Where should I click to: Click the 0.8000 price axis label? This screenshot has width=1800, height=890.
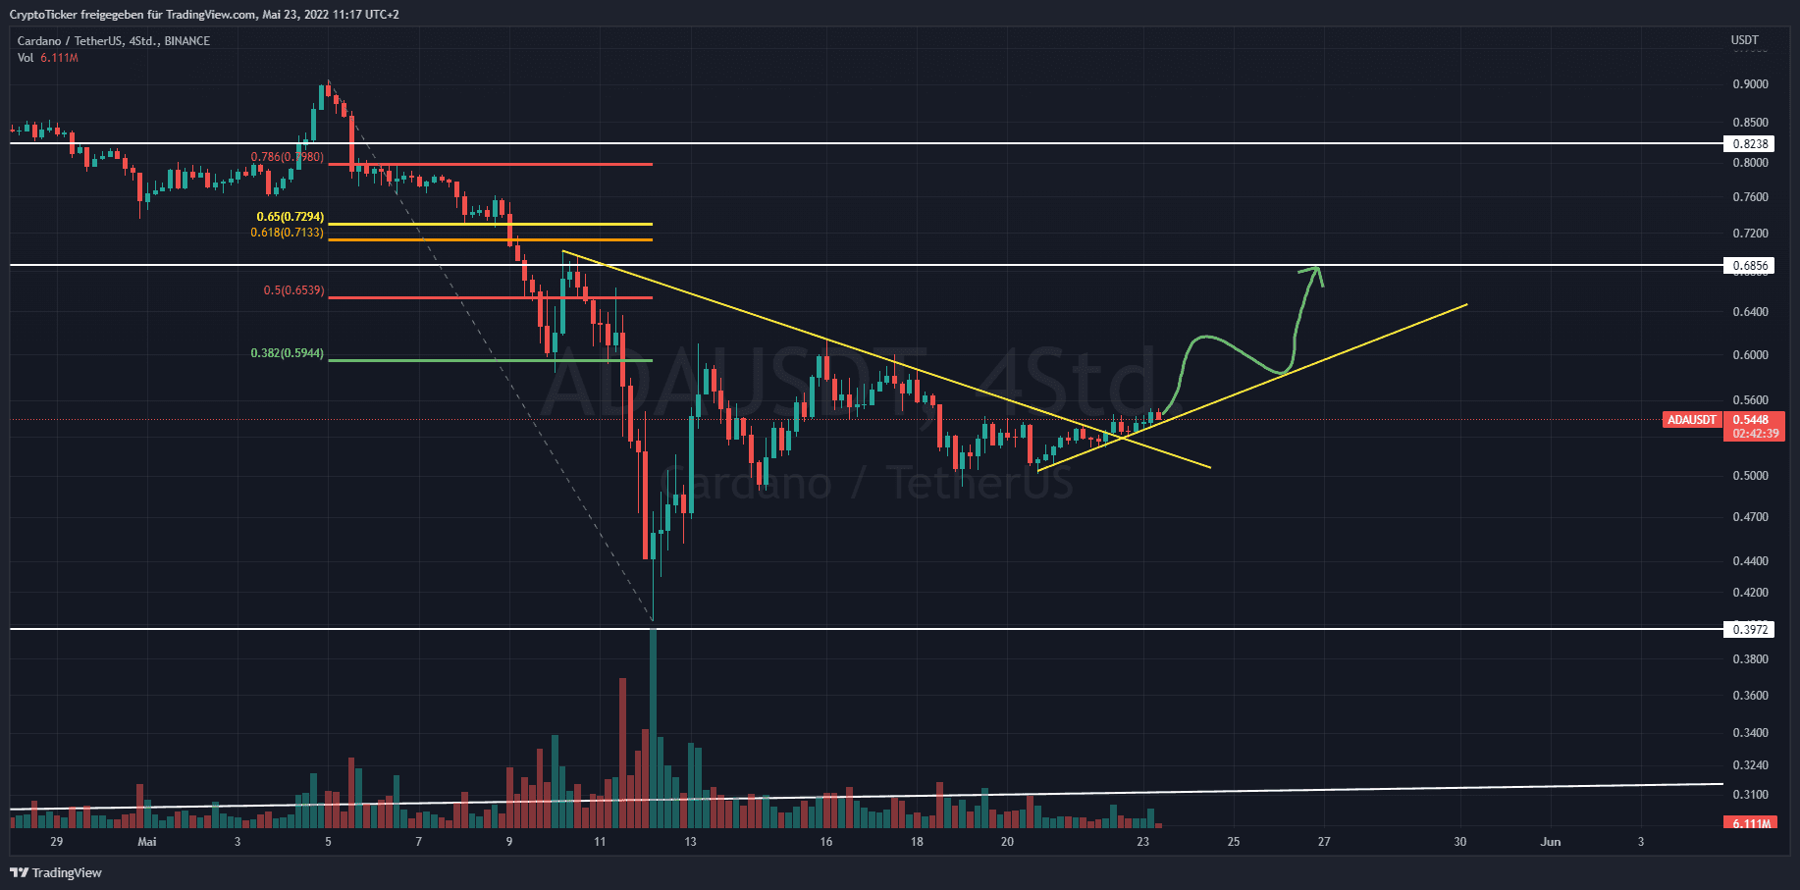1750,163
